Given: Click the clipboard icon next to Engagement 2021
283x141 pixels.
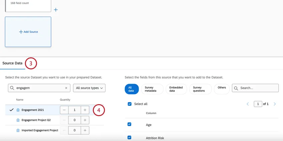Looking at the screenshot, I should coord(18,110).
